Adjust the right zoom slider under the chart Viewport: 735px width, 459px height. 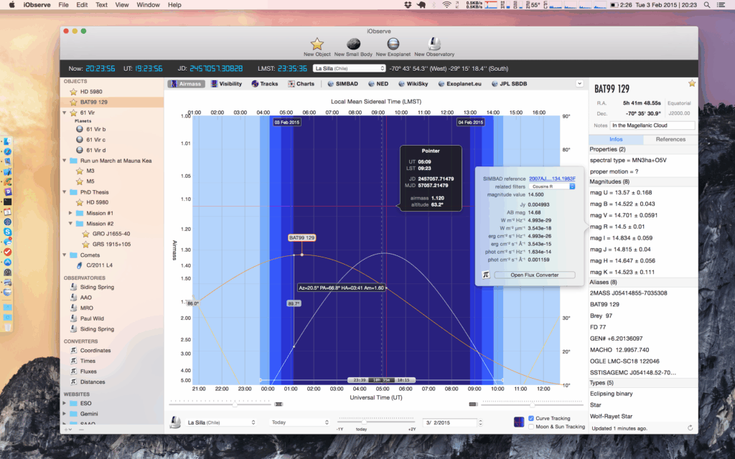pyautogui.click(x=532, y=404)
